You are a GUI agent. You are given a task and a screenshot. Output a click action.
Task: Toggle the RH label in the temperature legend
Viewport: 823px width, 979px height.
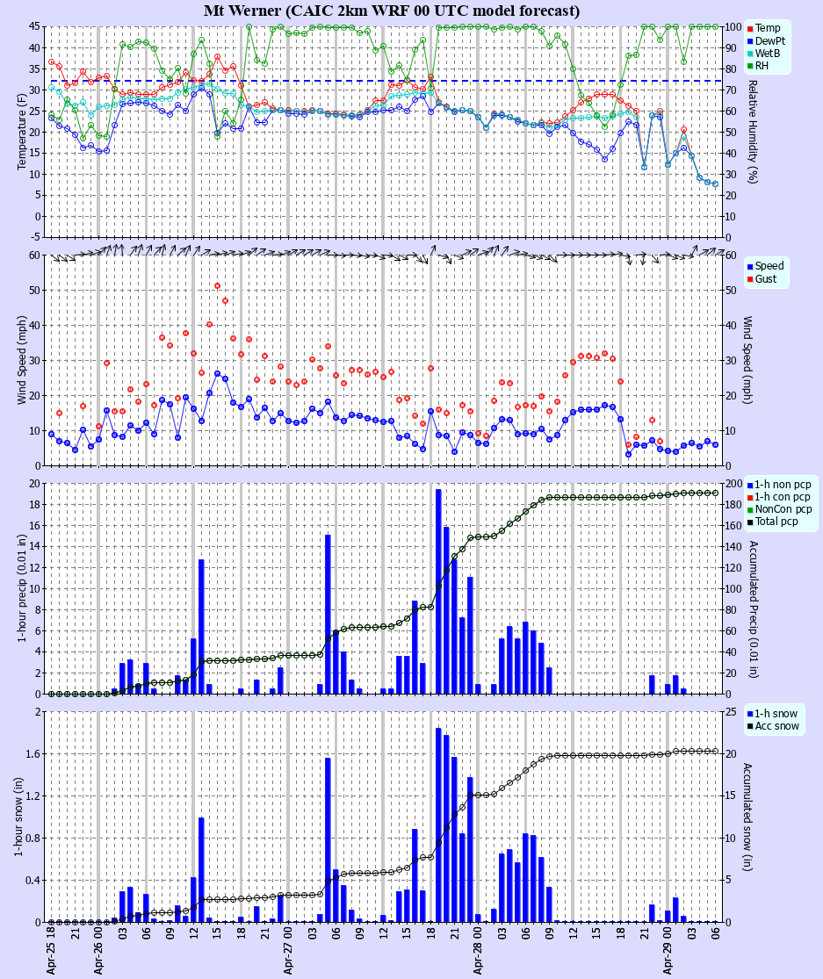[x=762, y=65]
